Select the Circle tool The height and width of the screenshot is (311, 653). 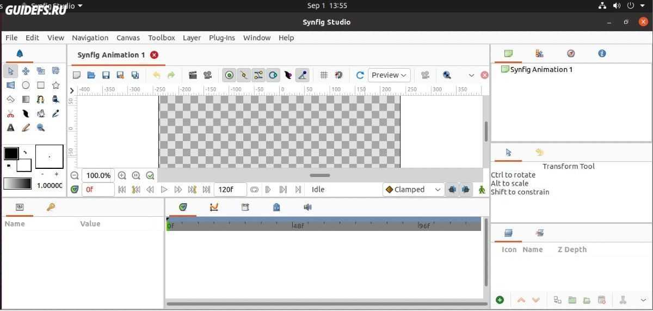tap(26, 85)
